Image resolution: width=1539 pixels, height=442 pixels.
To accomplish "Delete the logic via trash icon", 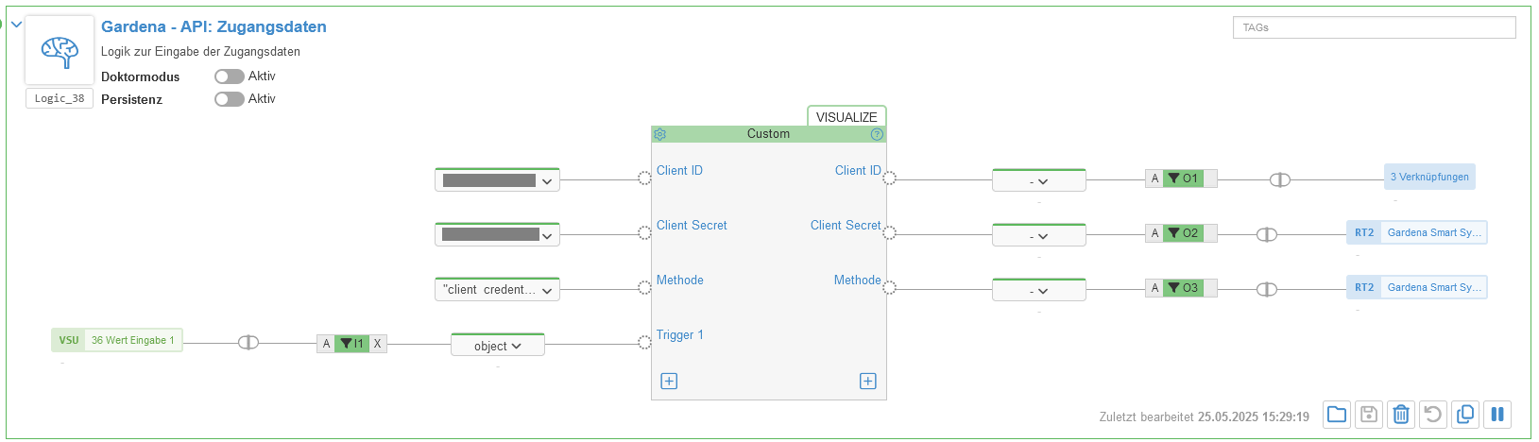I will tap(1401, 415).
